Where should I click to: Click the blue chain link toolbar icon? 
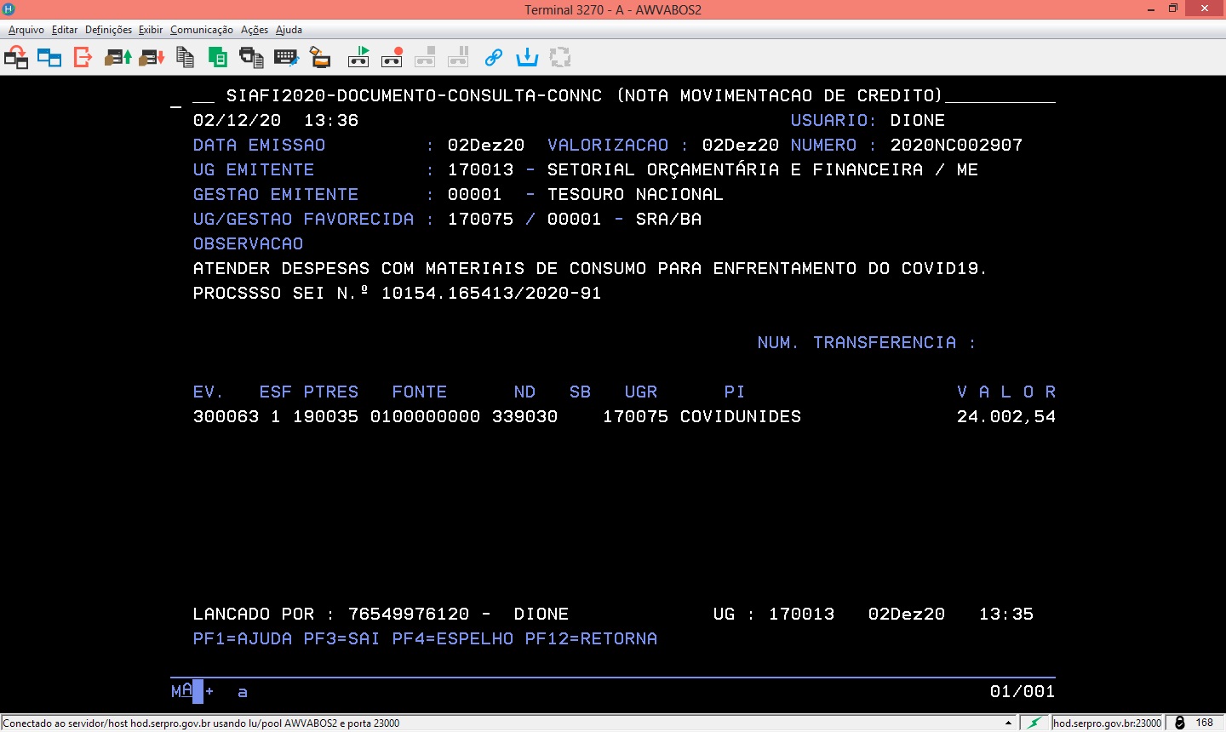tap(493, 58)
